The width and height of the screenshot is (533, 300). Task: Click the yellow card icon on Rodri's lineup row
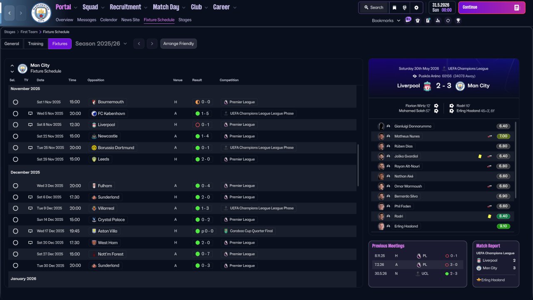point(490,216)
